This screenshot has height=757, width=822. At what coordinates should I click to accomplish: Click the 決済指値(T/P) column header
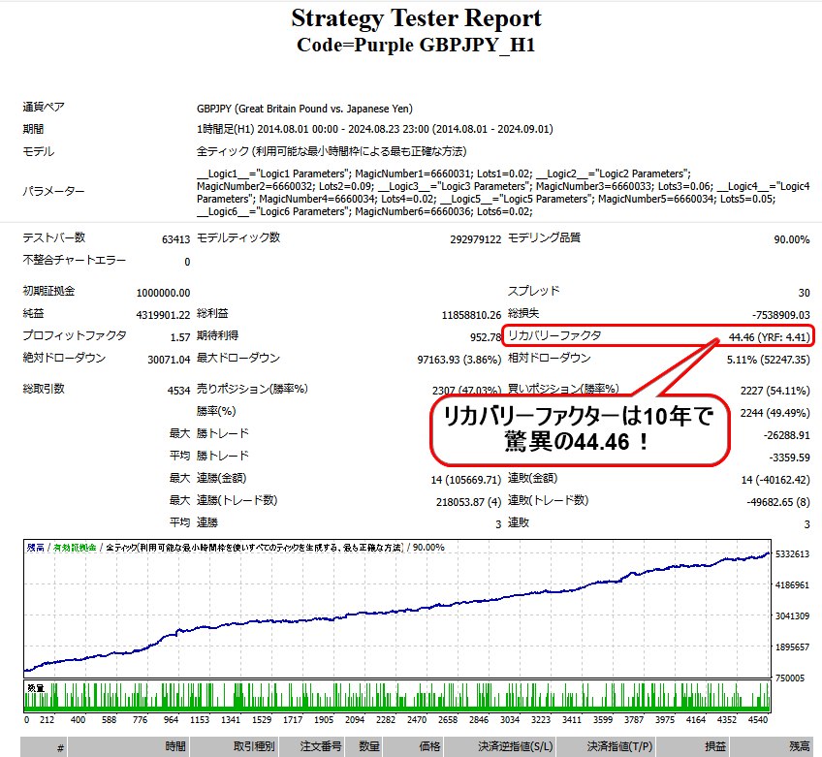coord(607,747)
